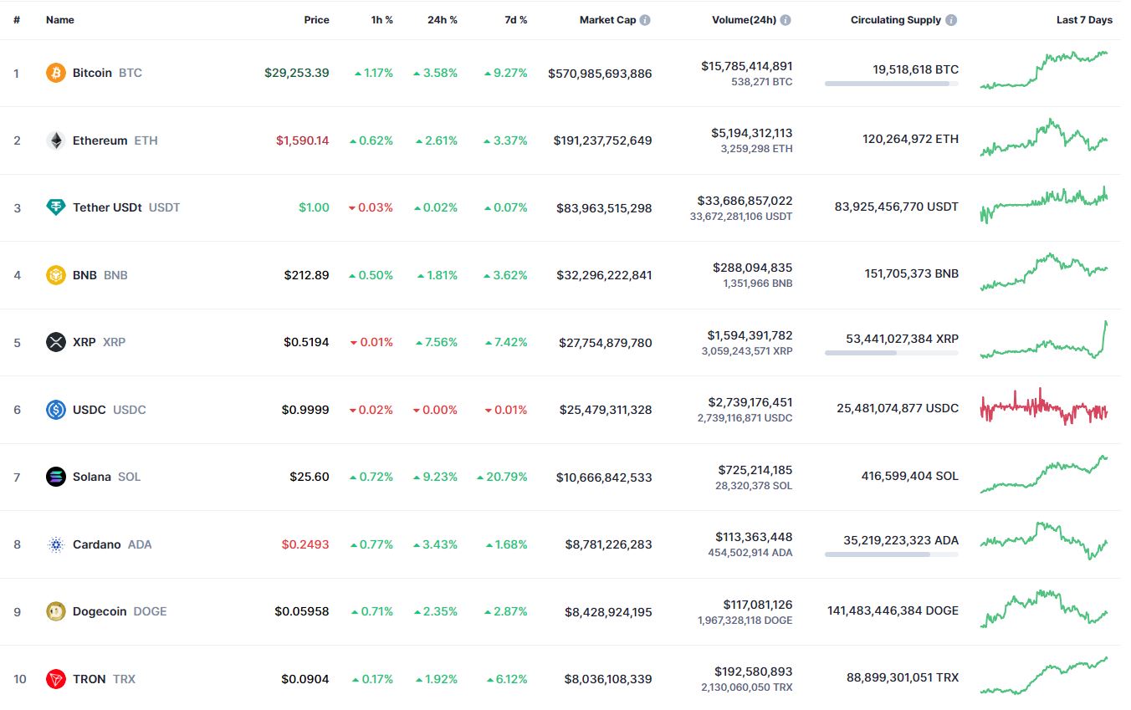The image size is (1131, 710).
Task: Sort by the 7d % column header
Action: [x=515, y=20]
